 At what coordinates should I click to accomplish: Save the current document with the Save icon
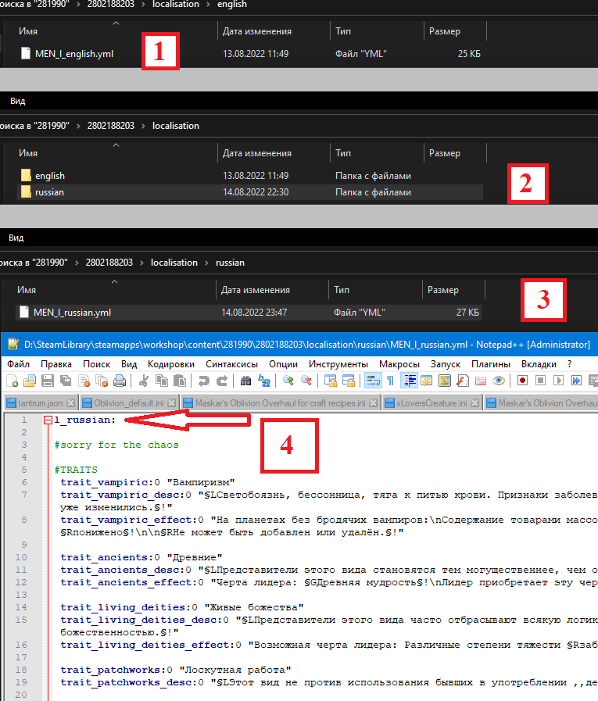coord(48,381)
